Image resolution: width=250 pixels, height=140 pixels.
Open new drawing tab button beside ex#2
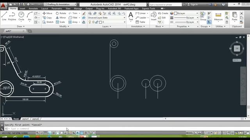pyautogui.click(x=30, y=31)
